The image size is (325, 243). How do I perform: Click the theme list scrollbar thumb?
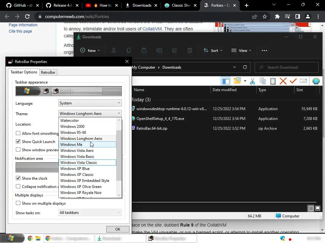click(119, 155)
